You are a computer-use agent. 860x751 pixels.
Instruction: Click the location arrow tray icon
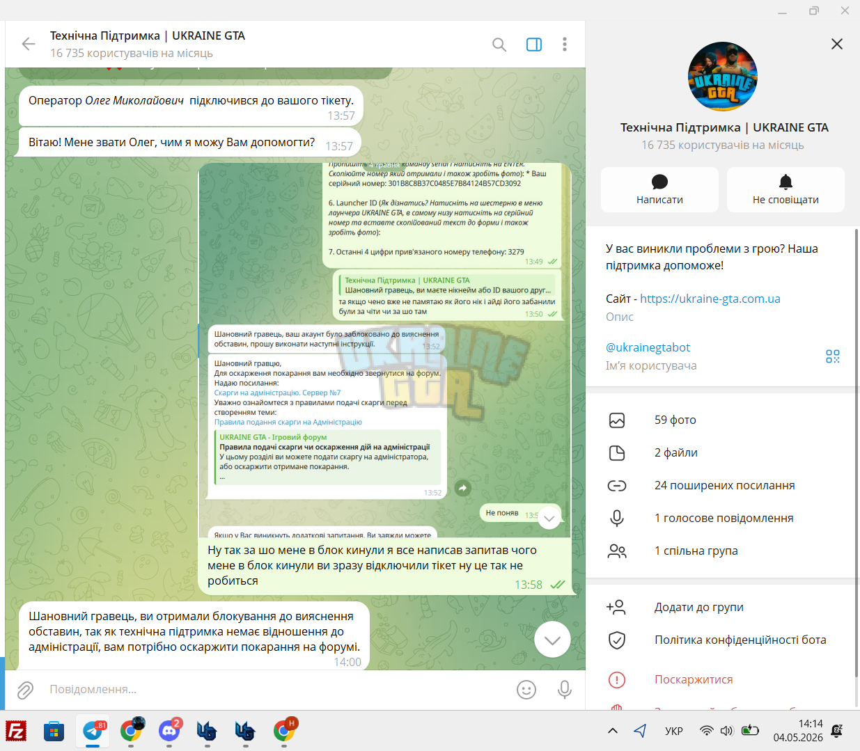(x=641, y=731)
